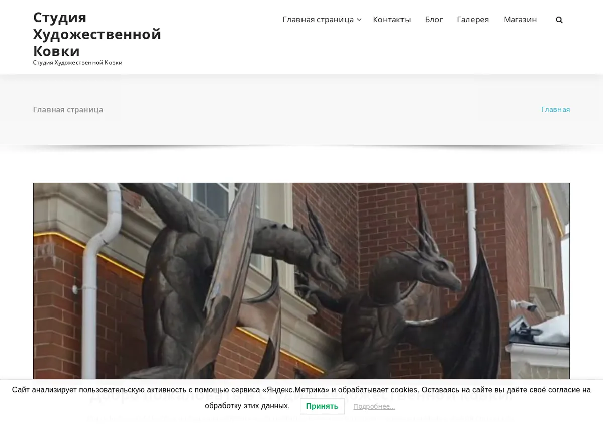Image resolution: width=603 pixels, height=424 pixels.
Task: Open the Подробнее... cookie details link
Action: click(x=374, y=406)
